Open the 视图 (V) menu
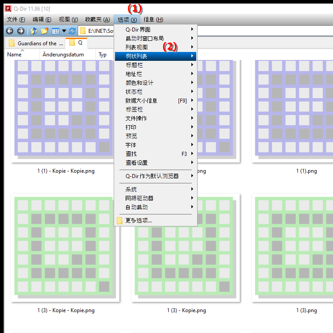This screenshot has width=333, height=333. [x=68, y=20]
